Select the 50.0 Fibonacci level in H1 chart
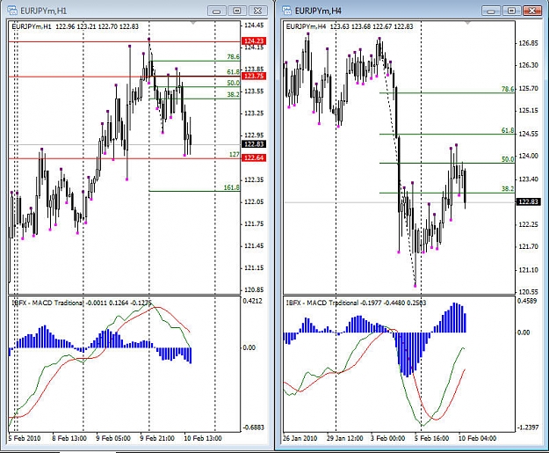 pos(233,83)
